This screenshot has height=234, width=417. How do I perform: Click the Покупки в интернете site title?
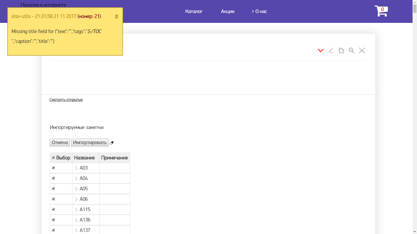43,5
